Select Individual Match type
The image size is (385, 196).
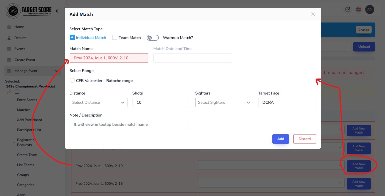click(72, 37)
